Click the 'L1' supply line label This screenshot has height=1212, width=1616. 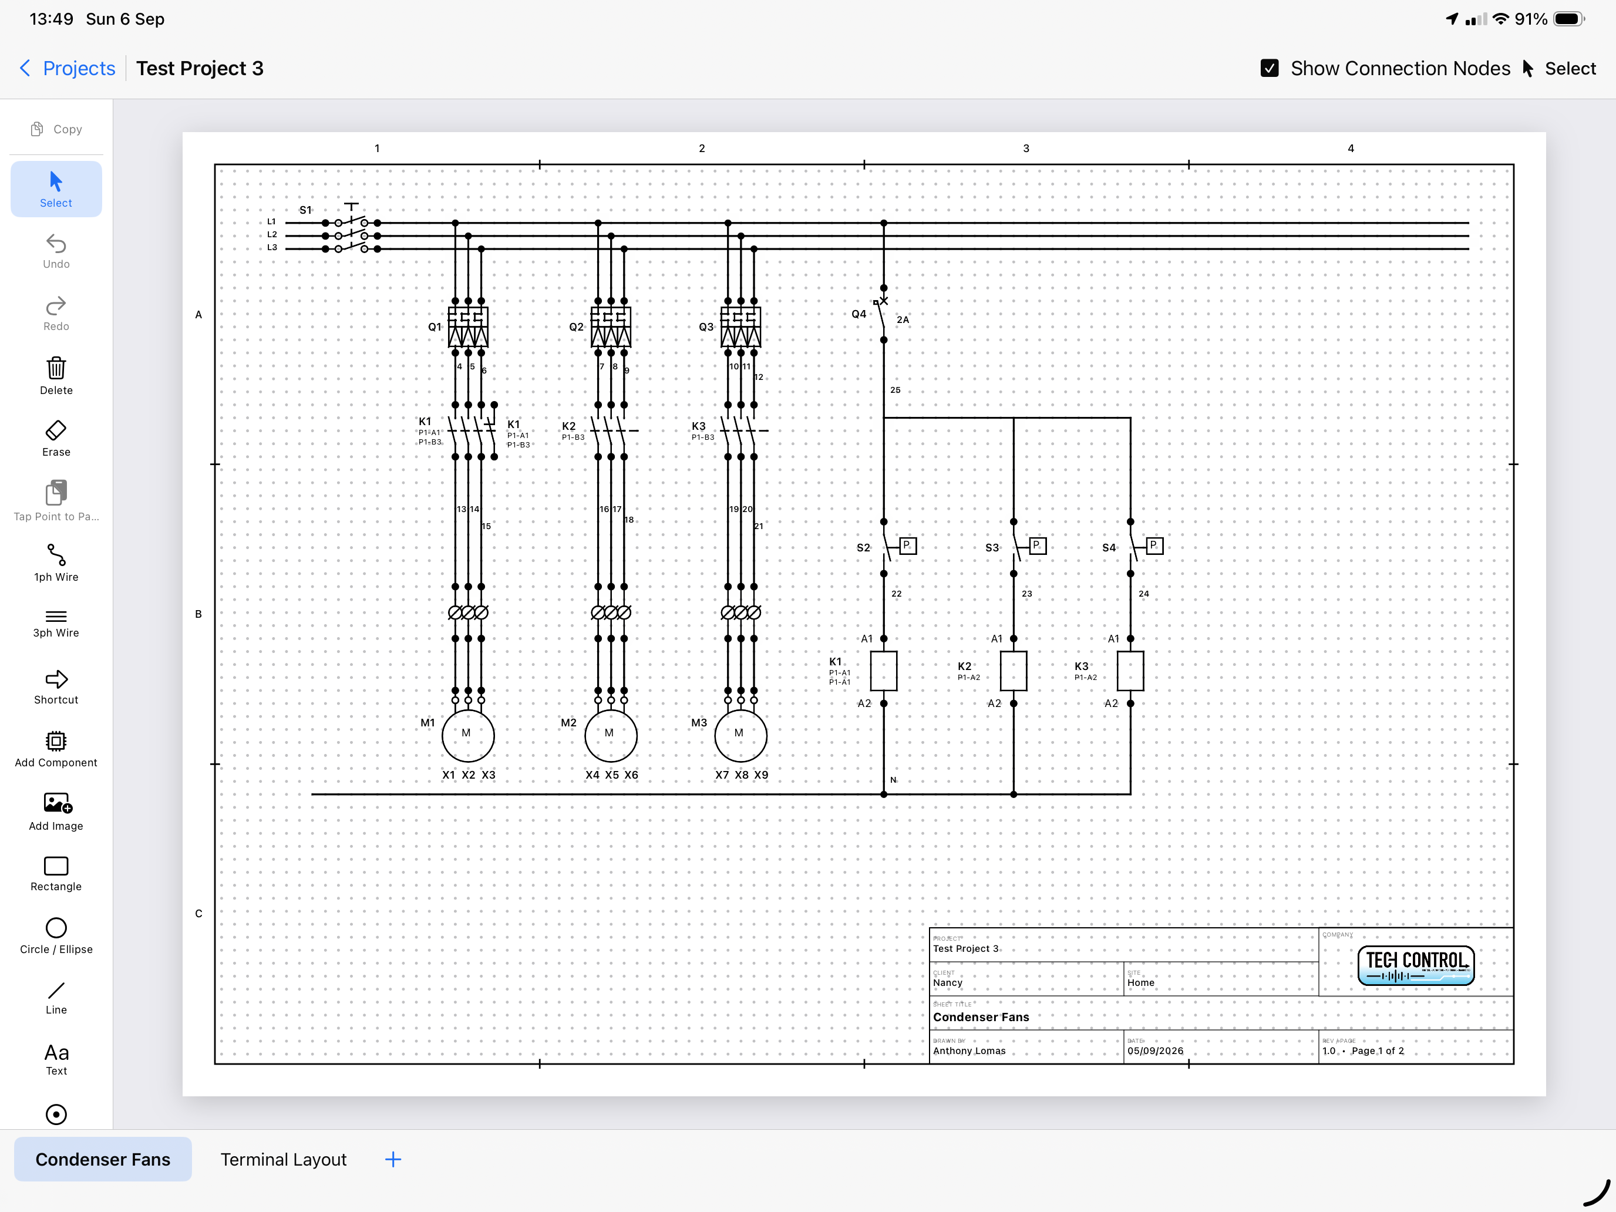pyautogui.click(x=272, y=221)
